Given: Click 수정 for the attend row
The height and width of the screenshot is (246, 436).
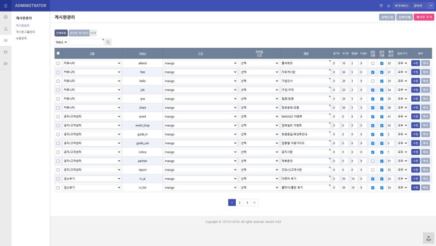Looking at the screenshot, I should pos(415,63).
